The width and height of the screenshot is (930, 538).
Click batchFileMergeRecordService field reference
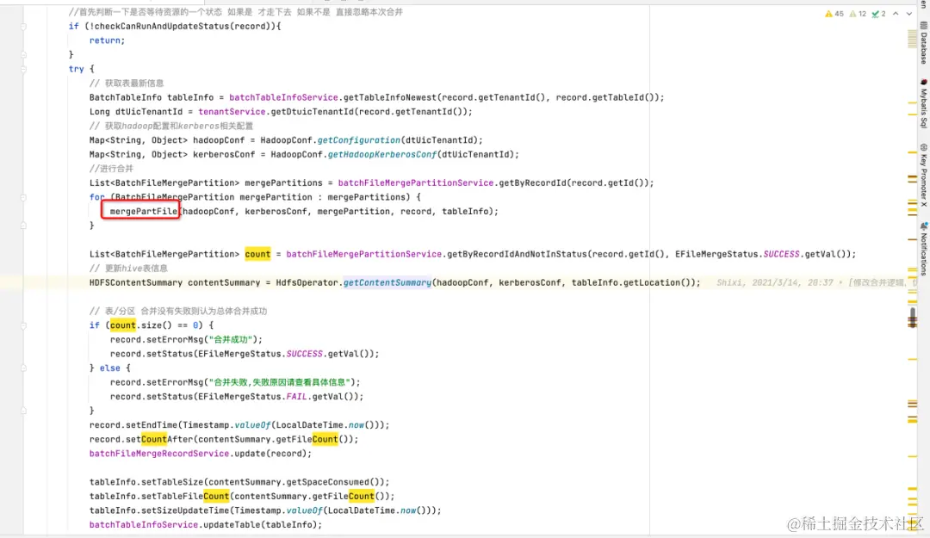[x=159, y=453]
